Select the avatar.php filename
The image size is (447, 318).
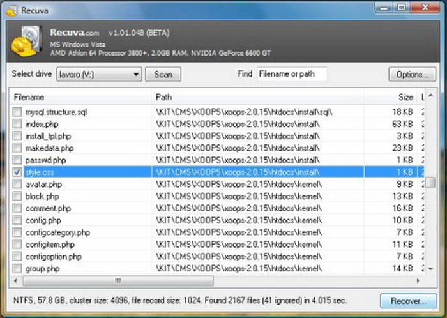tap(43, 185)
